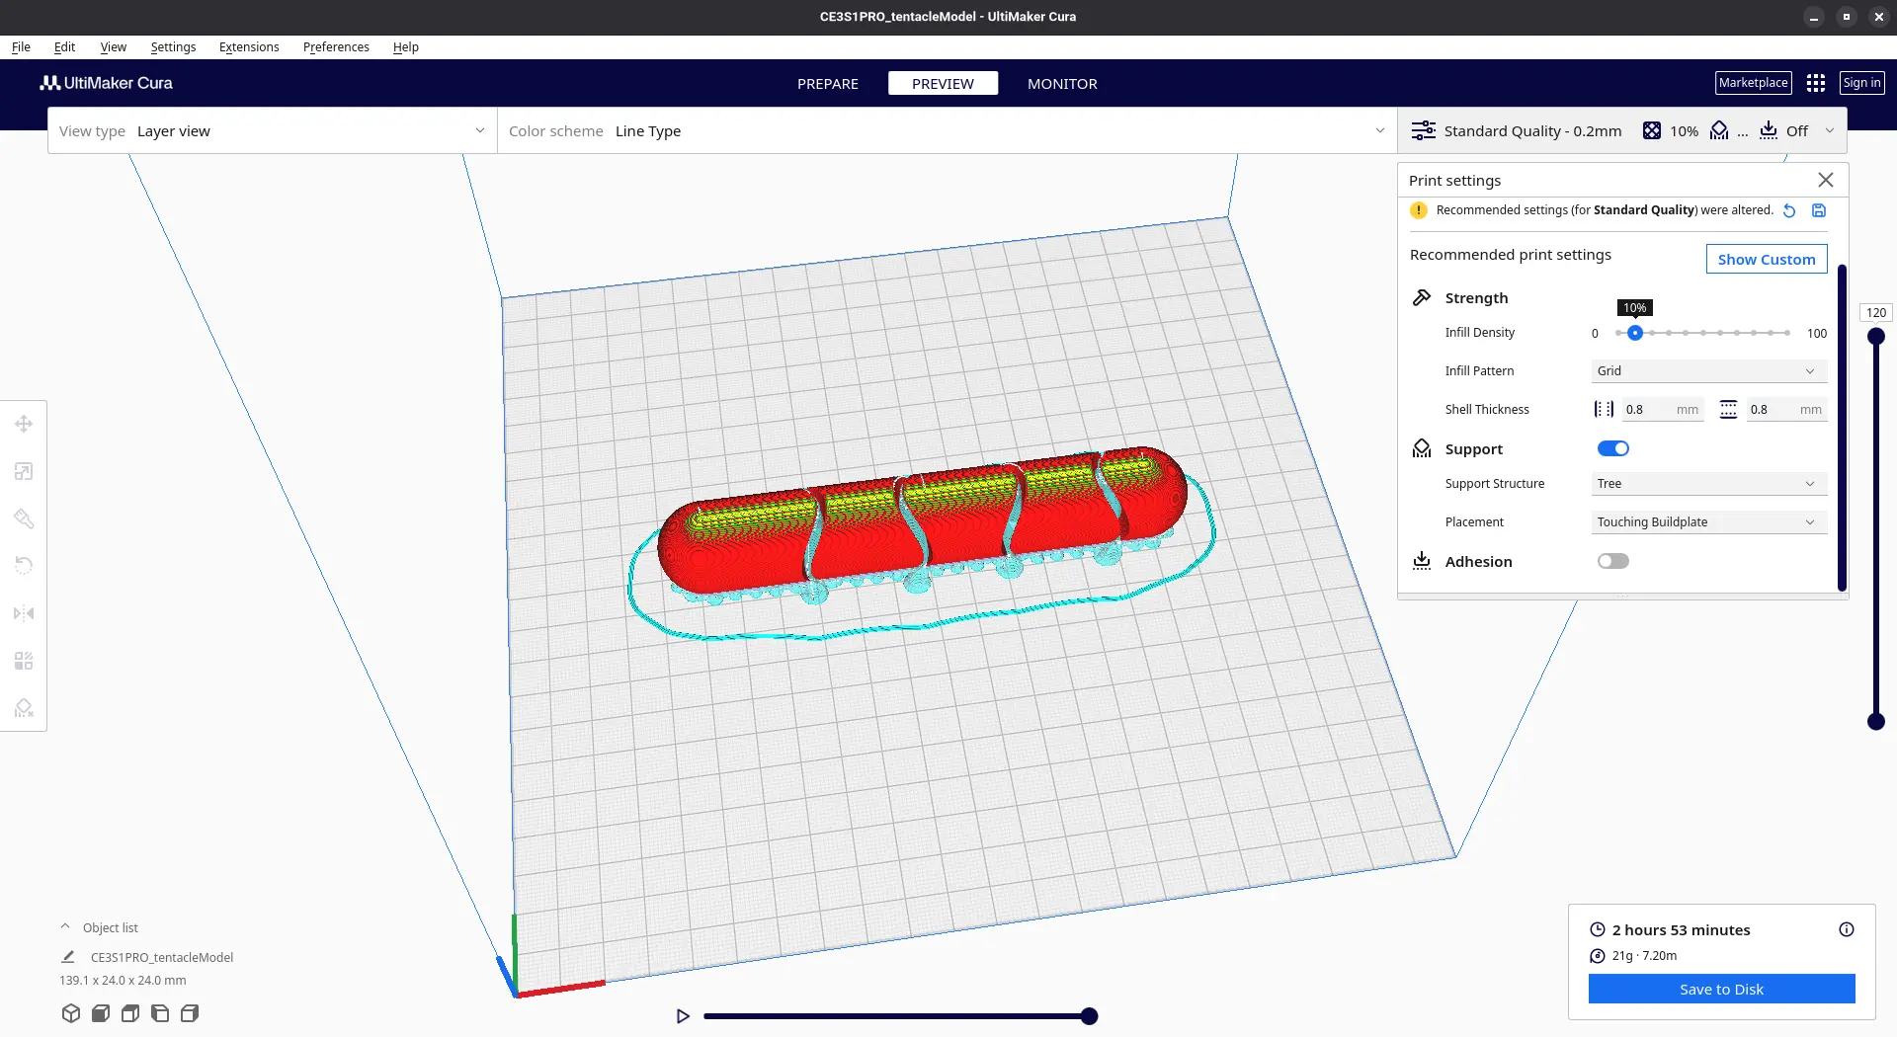The width and height of the screenshot is (1897, 1037).
Task: Enable the Adhesion toggle
Action: (x=1613, y=561)
